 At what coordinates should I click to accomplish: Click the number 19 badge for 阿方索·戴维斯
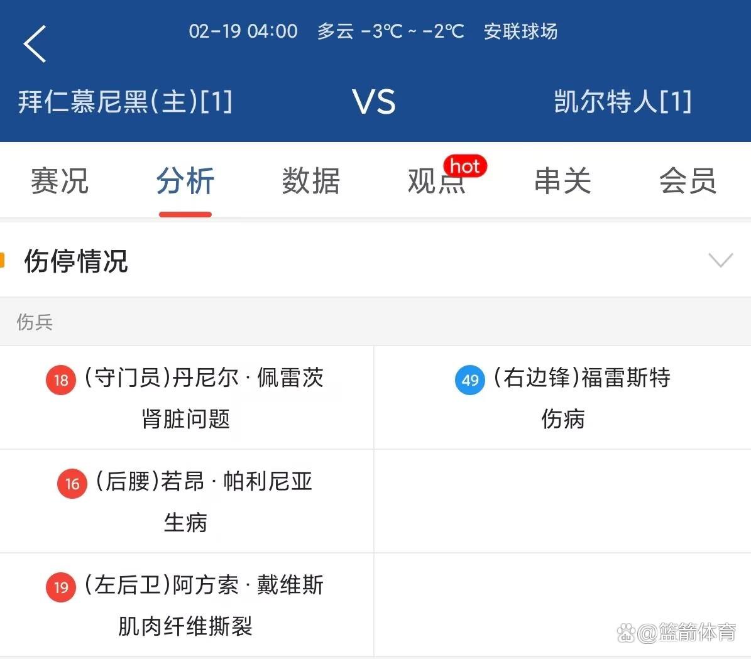pos(60,587)
